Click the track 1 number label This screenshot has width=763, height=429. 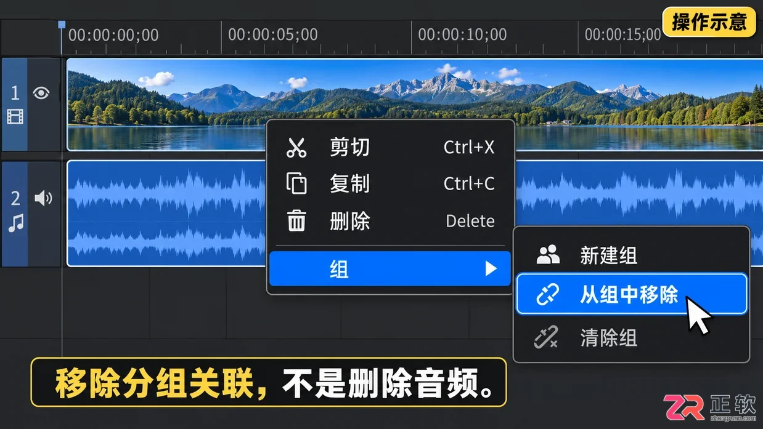point(15,93)
